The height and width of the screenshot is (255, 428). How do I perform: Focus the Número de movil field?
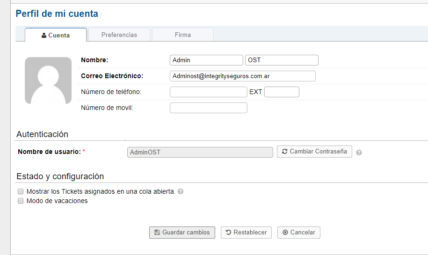pos(208,108)
